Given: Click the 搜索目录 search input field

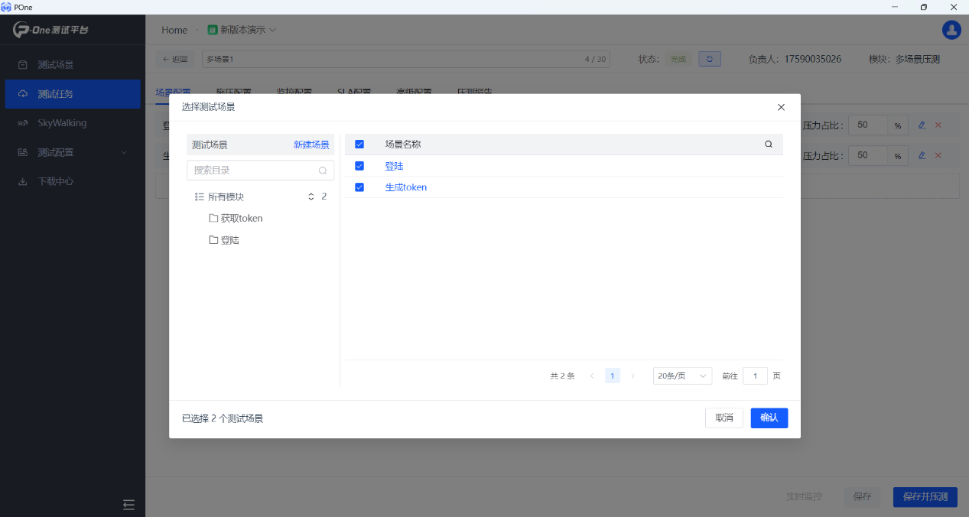Looking at the screenshot, I should [253, 171].
